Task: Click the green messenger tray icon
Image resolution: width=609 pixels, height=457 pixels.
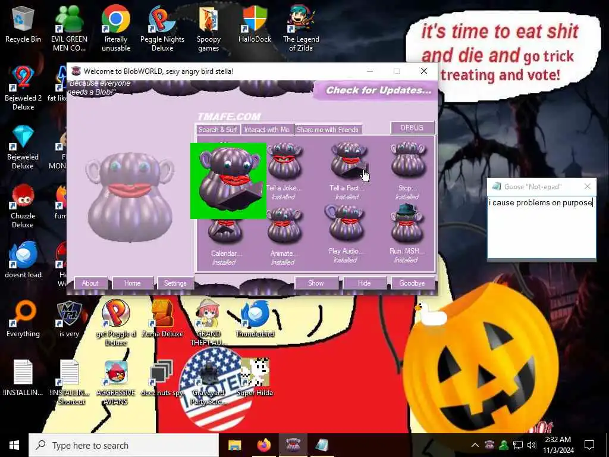Action: [504, 445]
